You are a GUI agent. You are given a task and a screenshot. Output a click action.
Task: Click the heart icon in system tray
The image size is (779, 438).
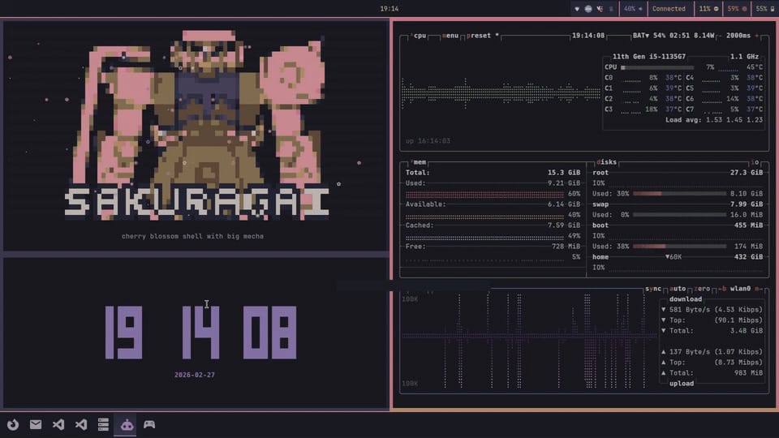point(577,9)
